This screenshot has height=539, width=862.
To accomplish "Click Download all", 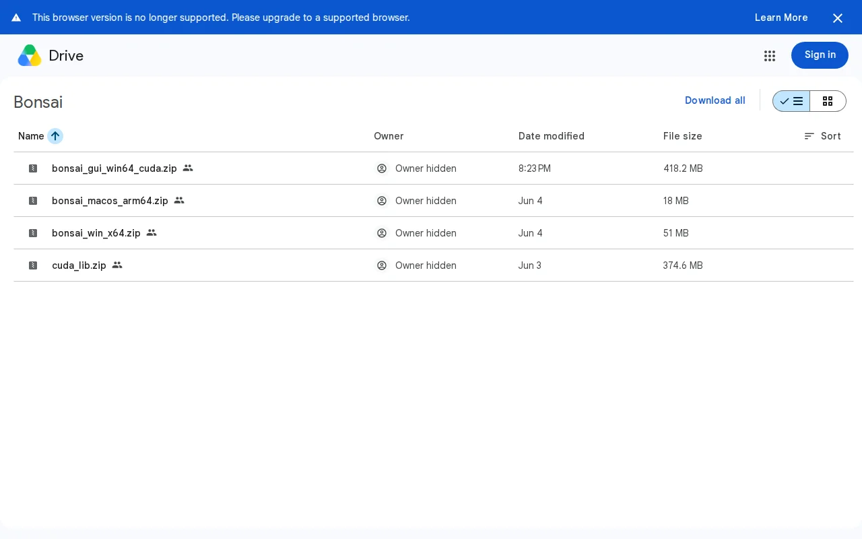I will (x=715, y=100).
